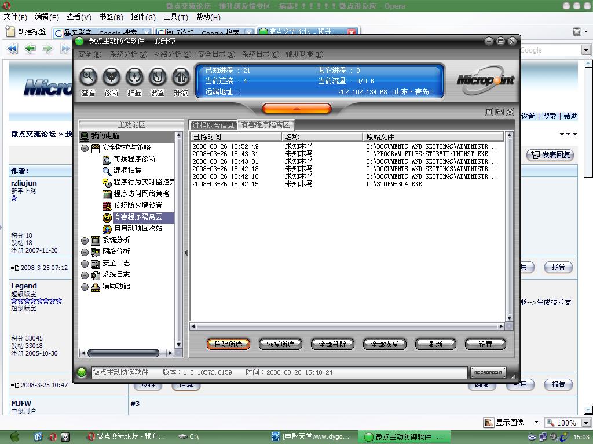Open the 辅助功能(H) menu

pos(305,54)
